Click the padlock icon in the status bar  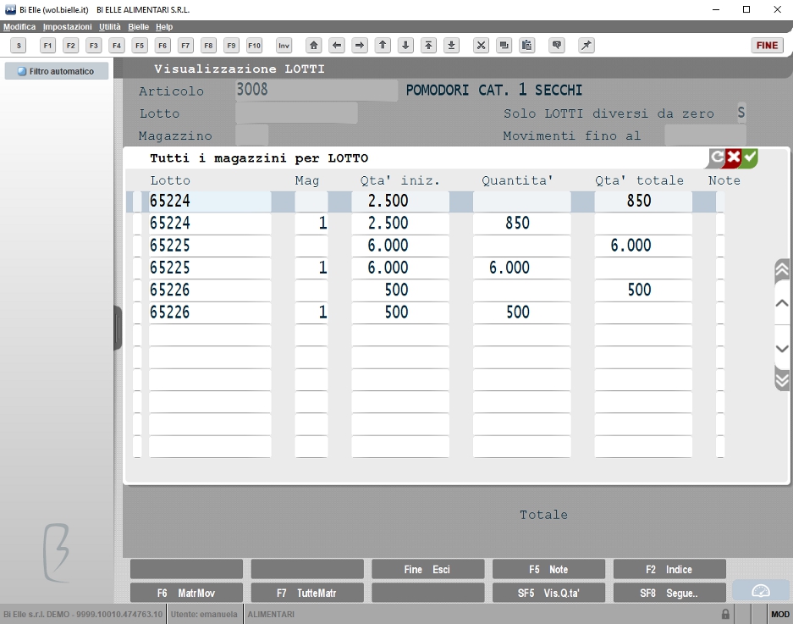726,614
